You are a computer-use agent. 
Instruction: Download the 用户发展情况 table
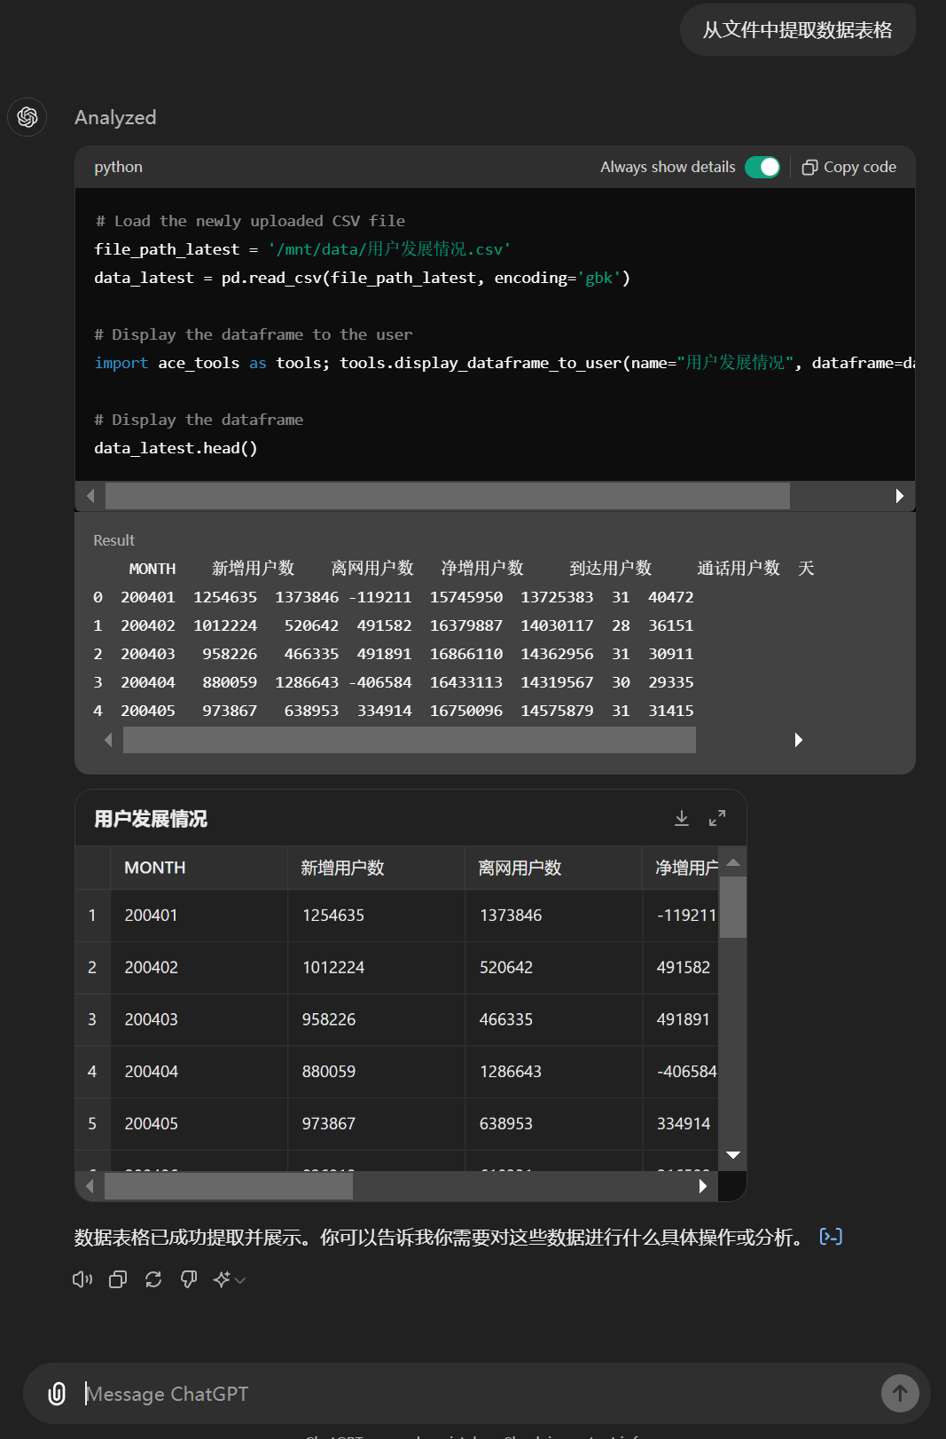coord(681,818)
